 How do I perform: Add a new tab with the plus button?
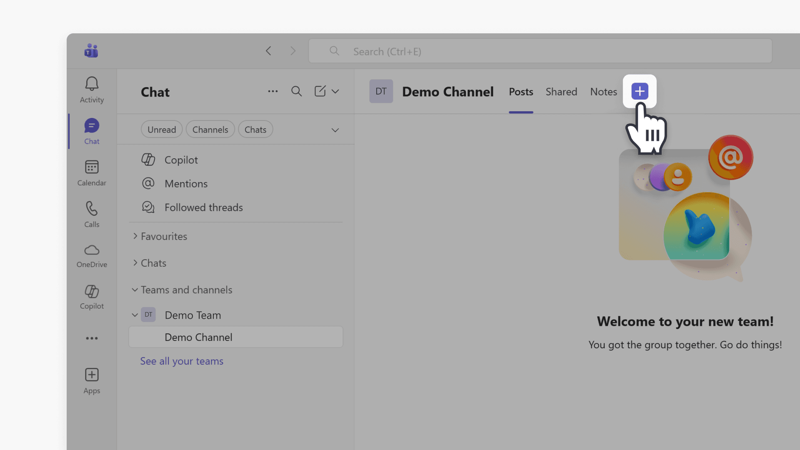640,91
